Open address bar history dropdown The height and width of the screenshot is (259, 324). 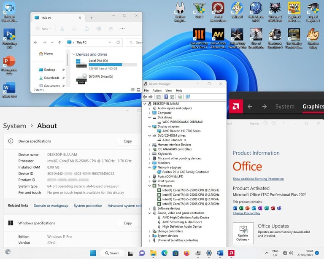(x=110, y=42)
